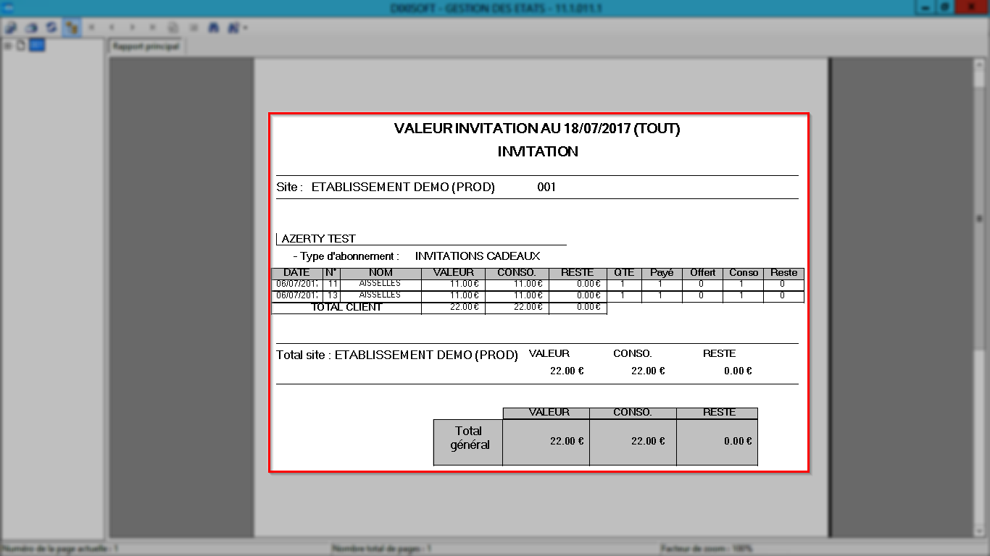This screenshot has height=556, width=990.
Task: Click the Payé column header
Action: coord(662,273)
